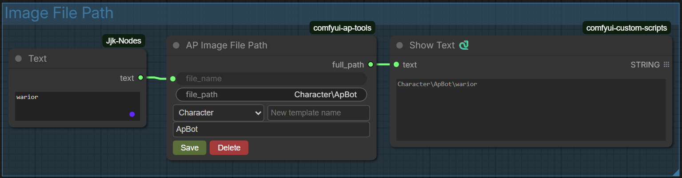Click the comfyui-custom-scripts badge
The image size is (682, 178).
pyautogui.click(x=626, y=28)
